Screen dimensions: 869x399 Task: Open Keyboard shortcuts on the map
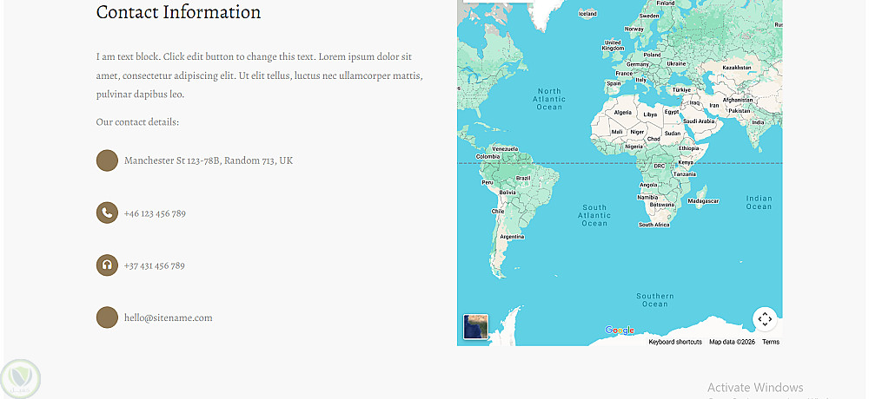675,342
